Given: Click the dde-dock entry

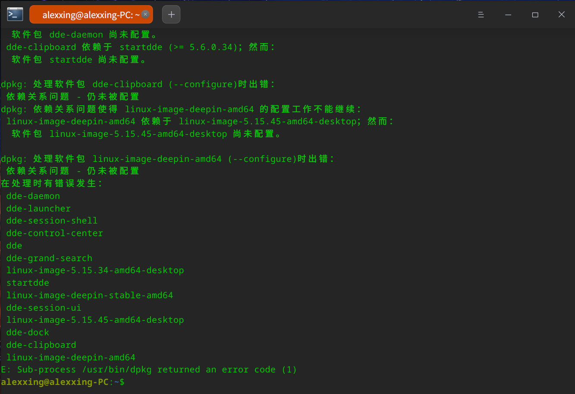Looking at the screenshot, I should click(x=27, y=332).
